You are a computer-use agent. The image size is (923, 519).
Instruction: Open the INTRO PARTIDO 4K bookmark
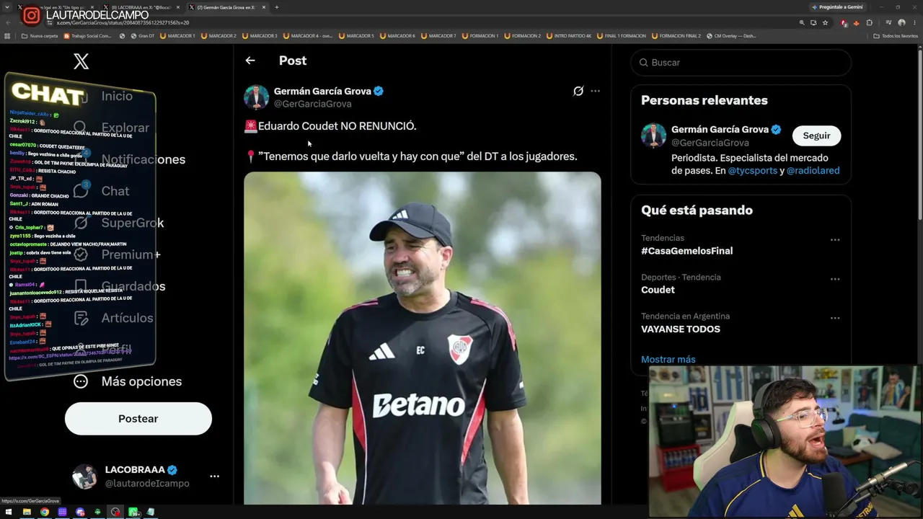(x=568, y=36)
